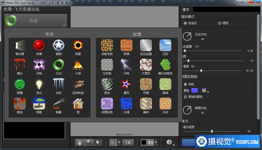The image size is (262, 150).
Task: Open the help question mark menu
Action: [x=170, y=143]
